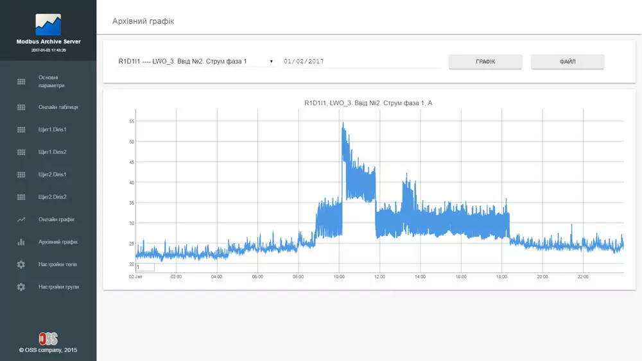642x361 pixels.
Task: Click grid icon beside Основні параметри
Action: pyautogui.click(x=21, y=82)
